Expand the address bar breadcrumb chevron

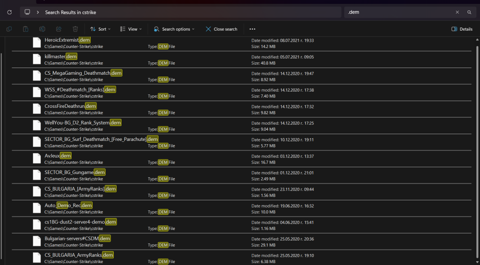tap(37, 12)
